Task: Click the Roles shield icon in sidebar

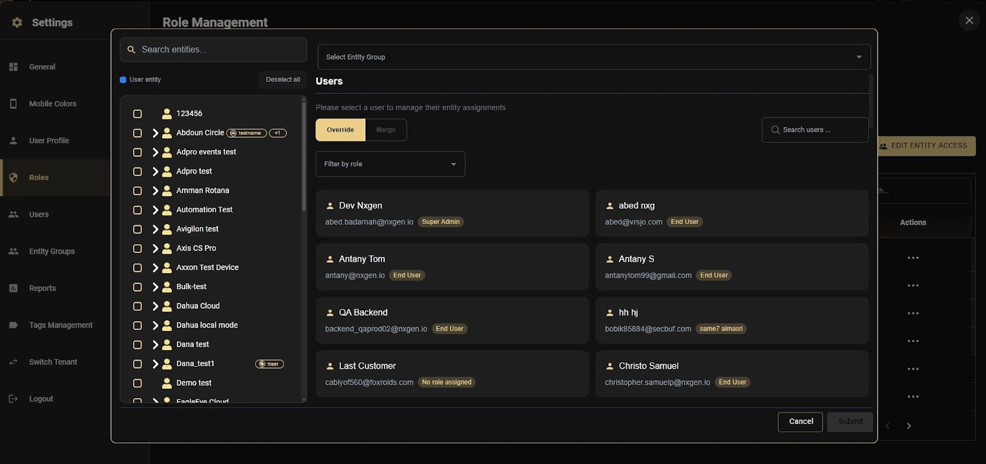Action: click(14, 177)
